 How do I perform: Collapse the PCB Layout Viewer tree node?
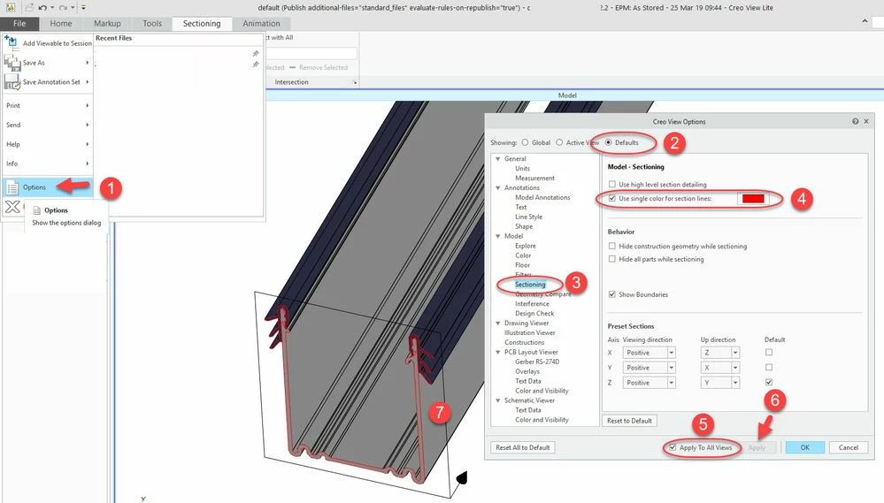(x=498, y=352)
